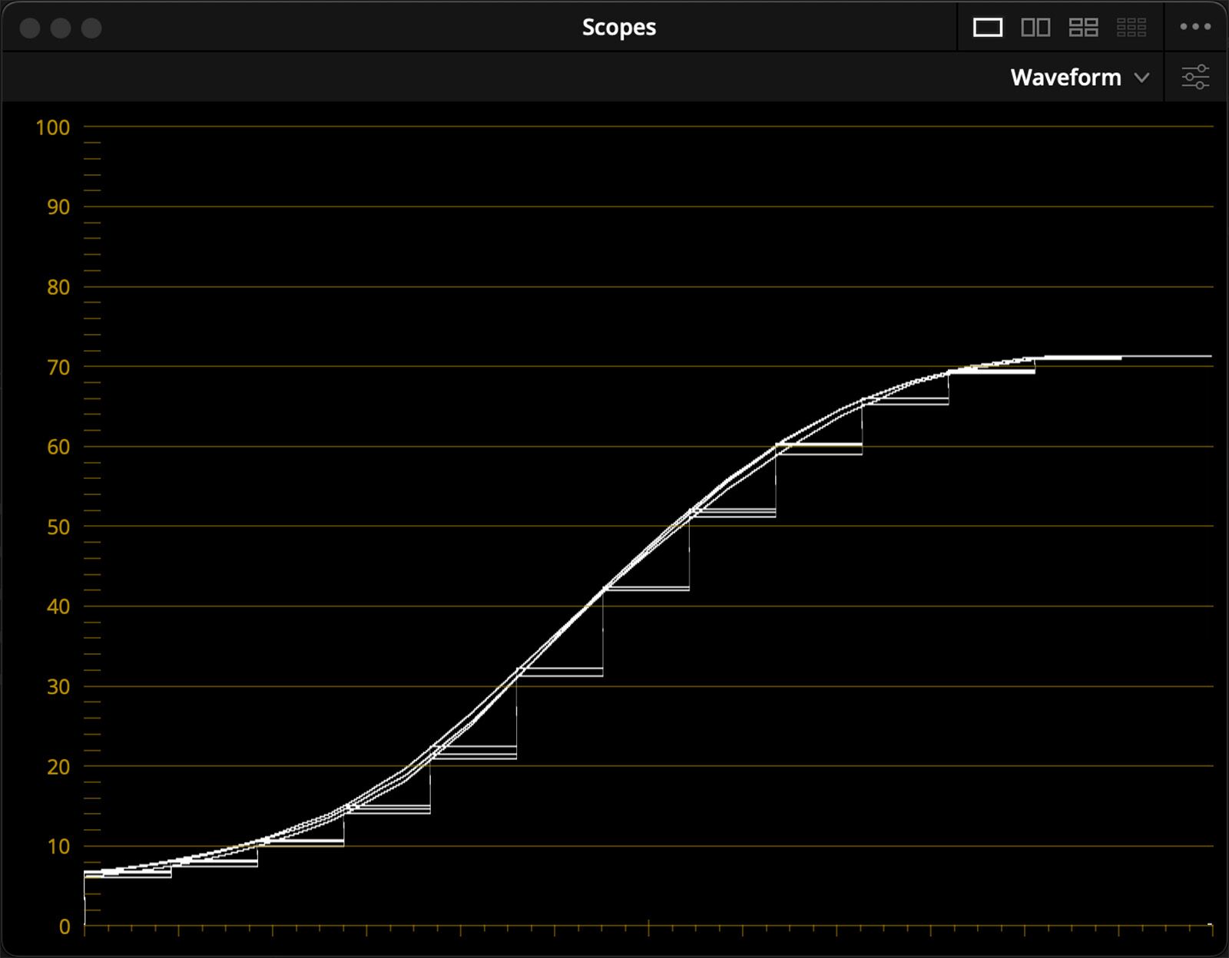This screenshot has height=958, width=1229.
Task: Open waveform settings sliders icon
Action: coord(1195,78)
